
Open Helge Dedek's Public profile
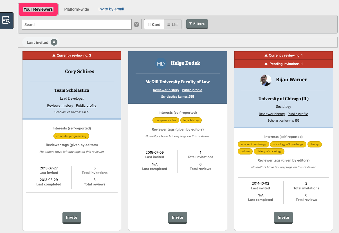(x=192, y=90)
